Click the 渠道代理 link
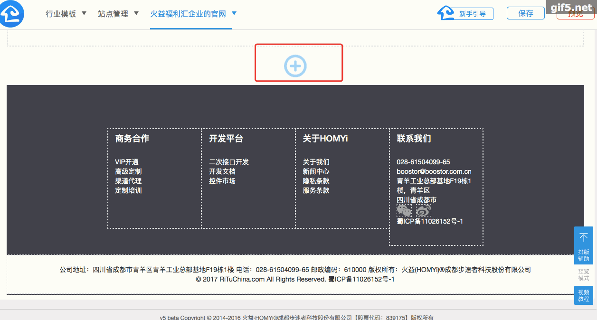Viewport: 597px width, 320px height. [x=128, y=181]
